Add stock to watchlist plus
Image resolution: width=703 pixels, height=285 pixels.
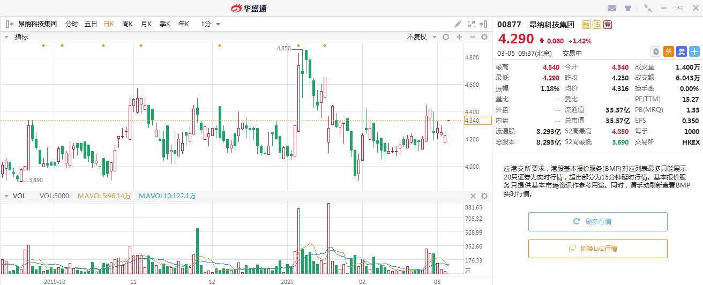click(x=694, y=51)
